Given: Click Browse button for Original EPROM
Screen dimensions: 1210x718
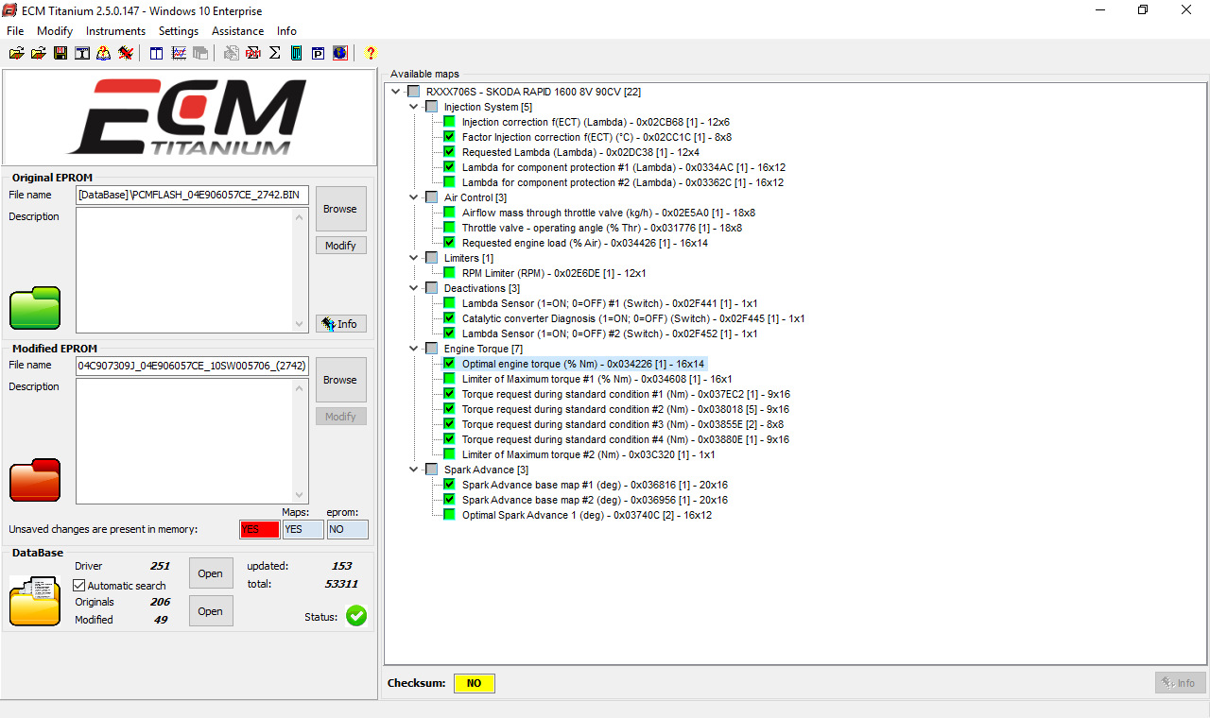Looking at the screenshot, I should [340, 209].
